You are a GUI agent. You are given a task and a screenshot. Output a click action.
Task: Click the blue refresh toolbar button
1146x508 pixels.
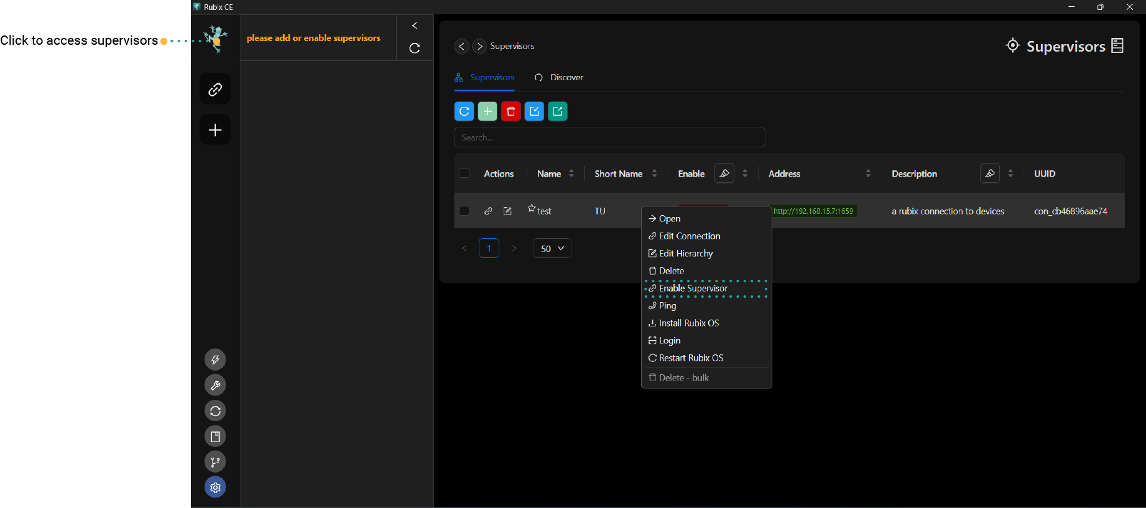coord(464,111)
